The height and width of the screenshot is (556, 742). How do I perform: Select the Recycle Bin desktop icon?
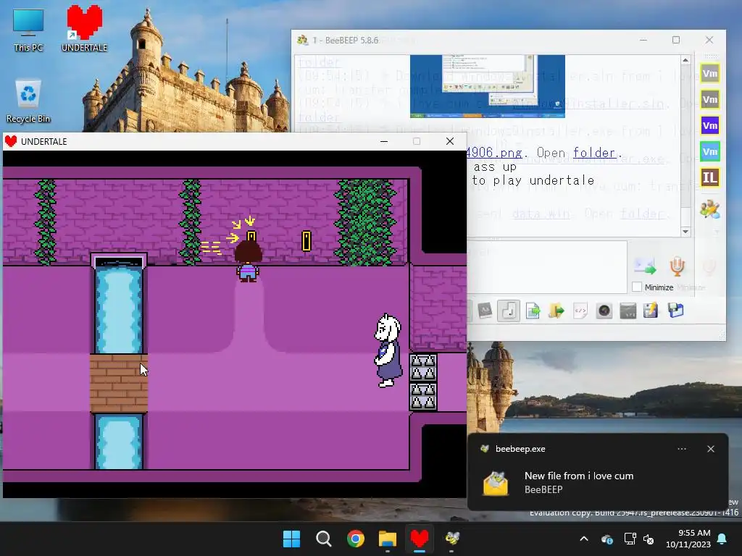pos(28,101)
